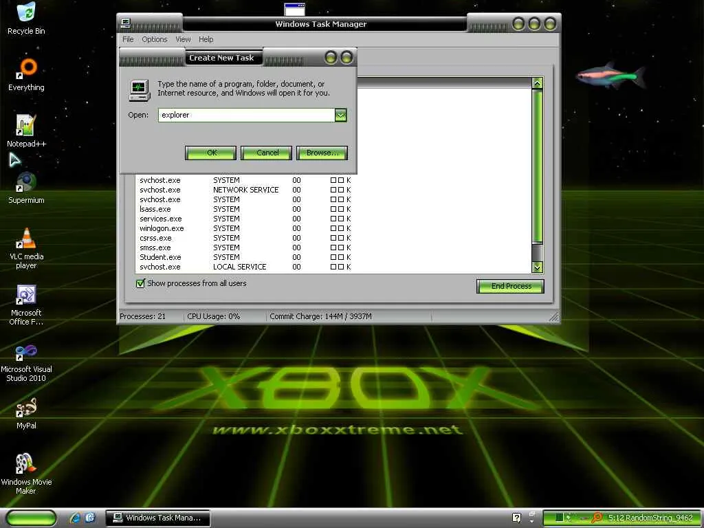Click the fish desktop gadget

pos(610,76)
